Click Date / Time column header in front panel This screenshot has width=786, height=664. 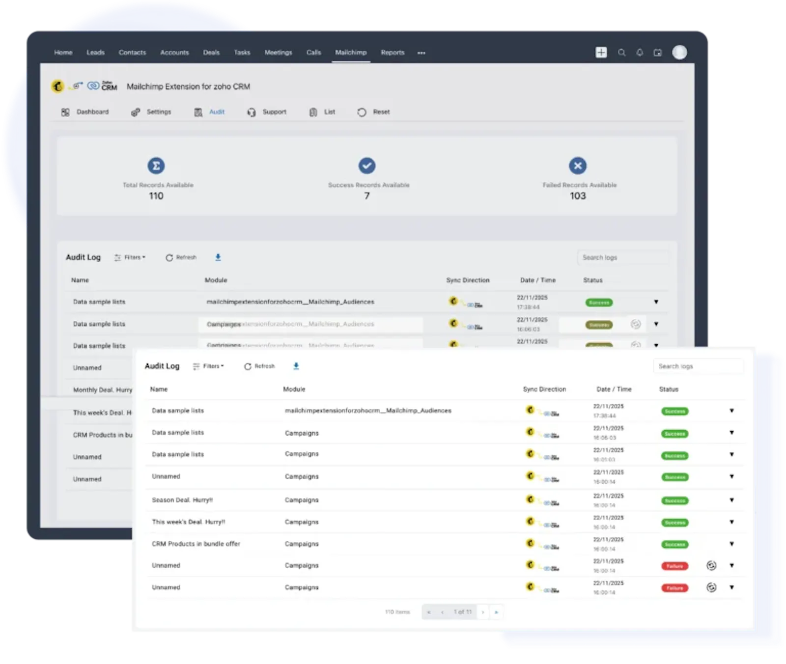click(614, 389)
